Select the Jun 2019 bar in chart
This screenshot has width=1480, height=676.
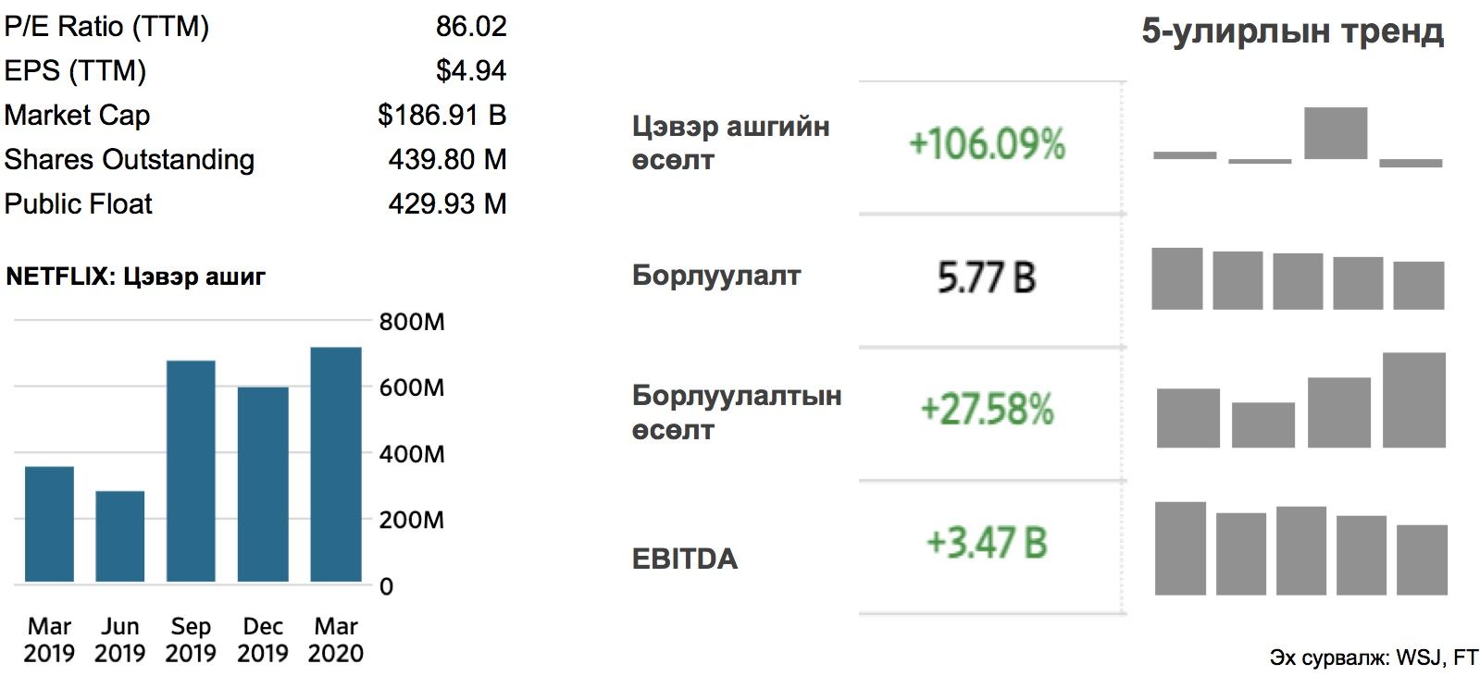pos(120,535)
